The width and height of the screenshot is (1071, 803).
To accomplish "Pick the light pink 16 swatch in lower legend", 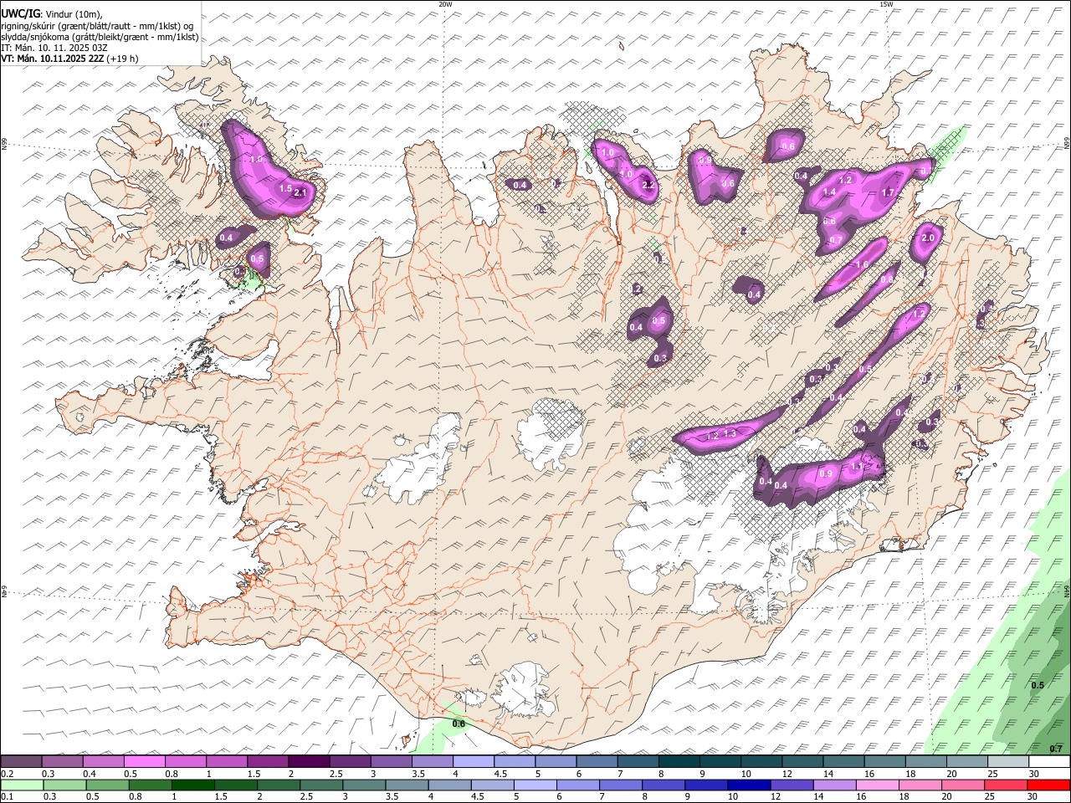I will point(878,785).
